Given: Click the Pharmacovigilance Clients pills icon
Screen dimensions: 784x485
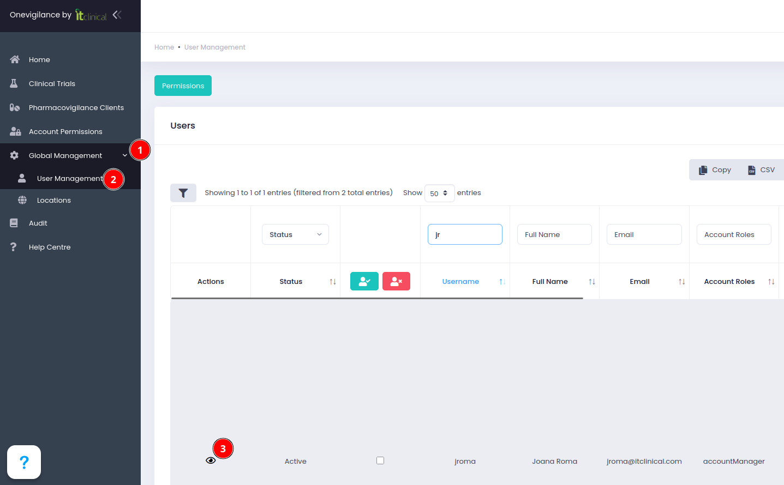Looking at the screenshot, I should coord(15,107).
